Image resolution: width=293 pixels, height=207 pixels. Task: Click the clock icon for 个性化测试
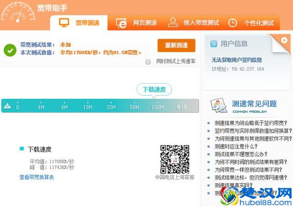tap(233, 23)
